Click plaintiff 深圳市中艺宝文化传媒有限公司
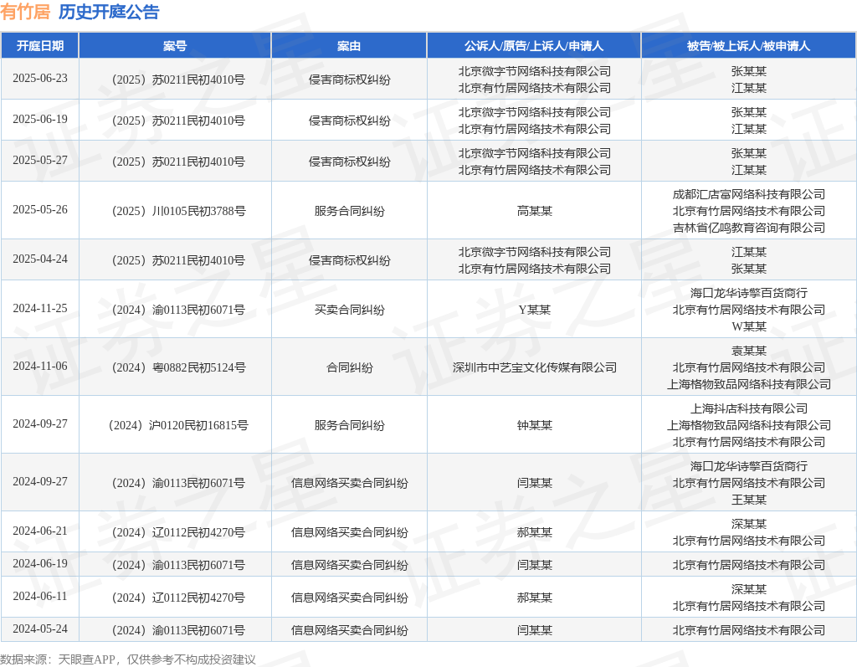 535,367
